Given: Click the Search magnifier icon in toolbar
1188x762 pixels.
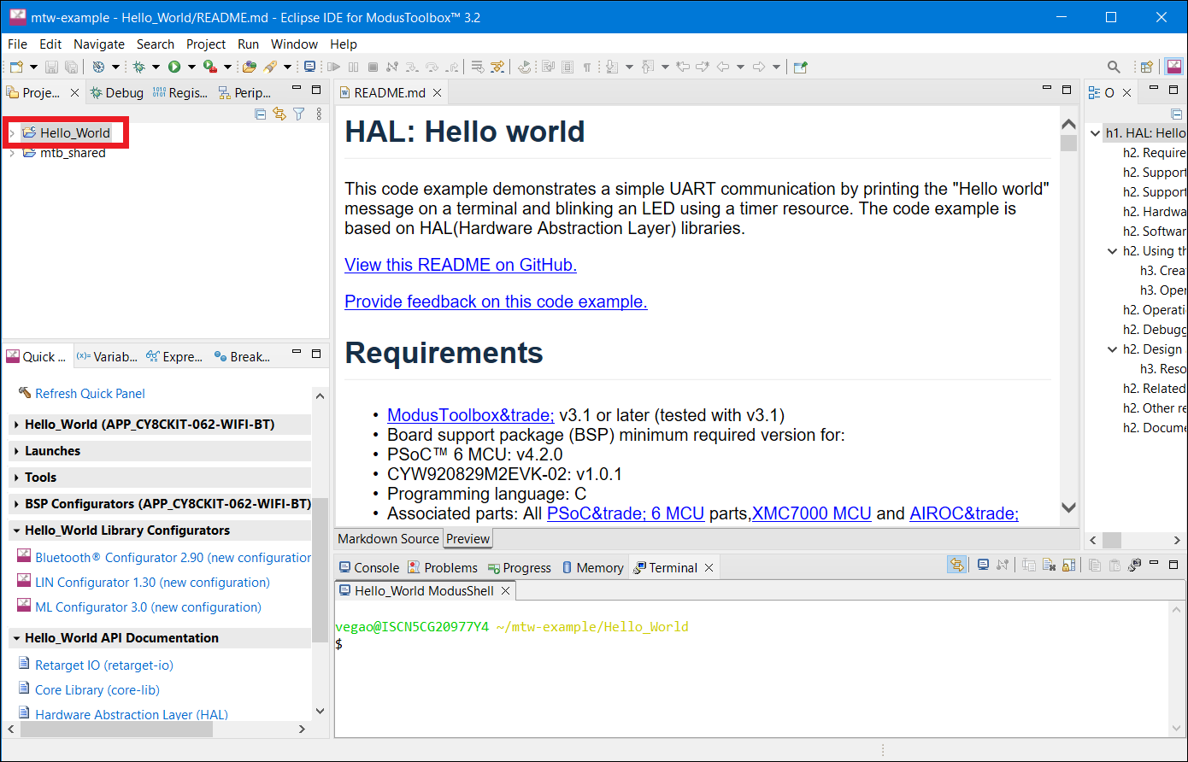Looking at the screenshot, I should click(1114, 67).
